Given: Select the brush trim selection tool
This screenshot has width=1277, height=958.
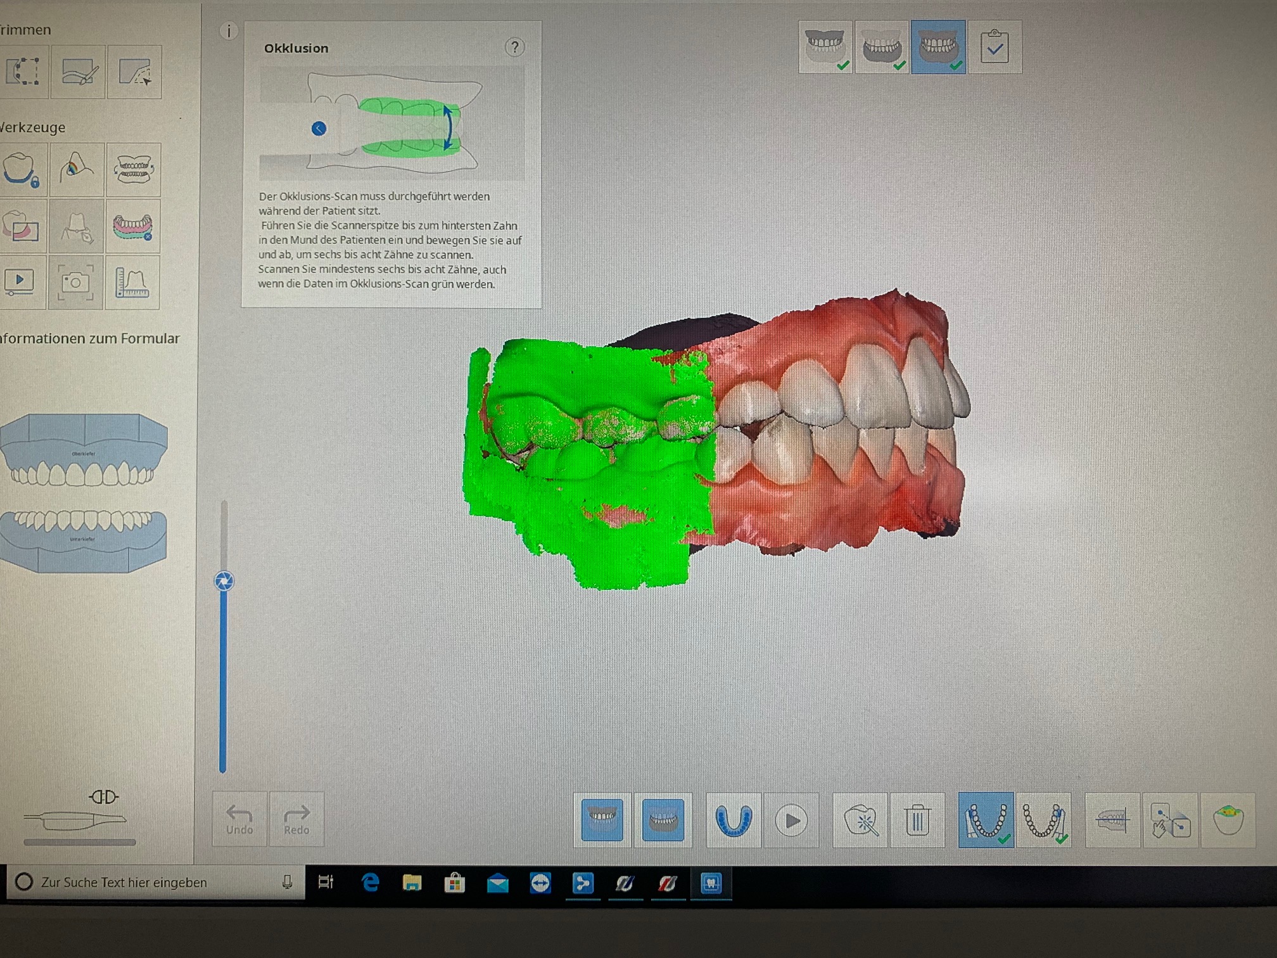Looking at the screenshot, I should [x=79, y=72].
